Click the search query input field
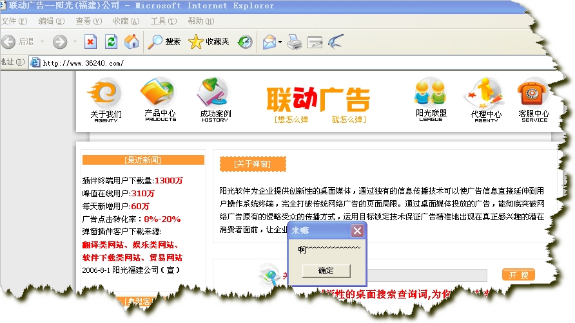Viewport: 575px width, 323px height. (427, 275)
